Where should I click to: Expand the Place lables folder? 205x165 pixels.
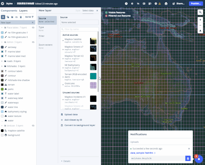pyautogui.click(x=2, y=28)
